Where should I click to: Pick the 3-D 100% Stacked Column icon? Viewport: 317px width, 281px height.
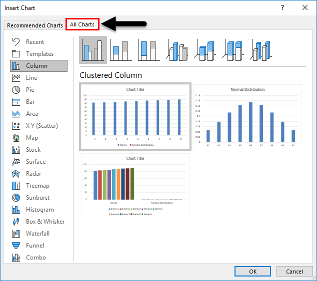[233, 50]
